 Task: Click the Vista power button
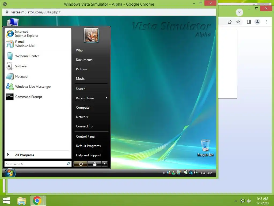point(81,164)
